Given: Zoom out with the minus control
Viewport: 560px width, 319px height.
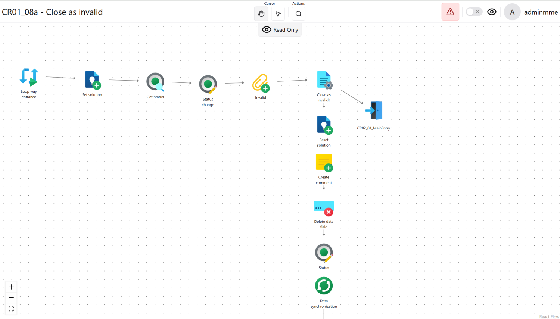Looking at the screenshot, I should click(11, 298).
